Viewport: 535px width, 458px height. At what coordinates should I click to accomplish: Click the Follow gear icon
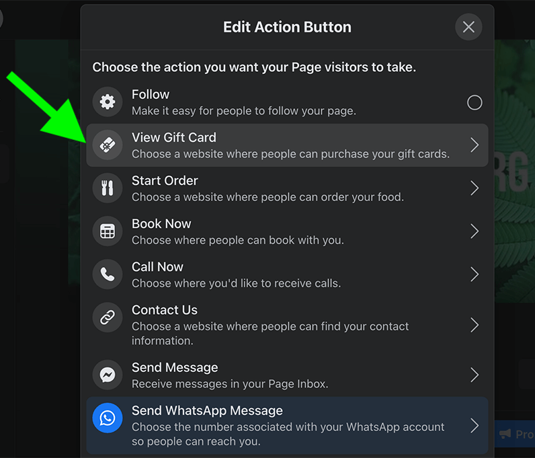[108, 102]
